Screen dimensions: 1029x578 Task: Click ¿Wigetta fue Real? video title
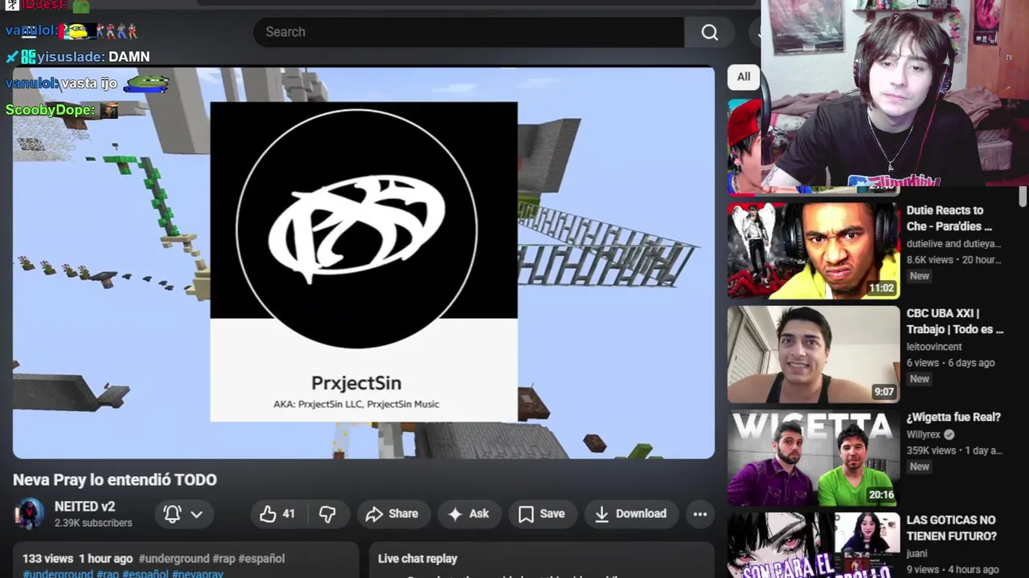[x=953, y=417]
